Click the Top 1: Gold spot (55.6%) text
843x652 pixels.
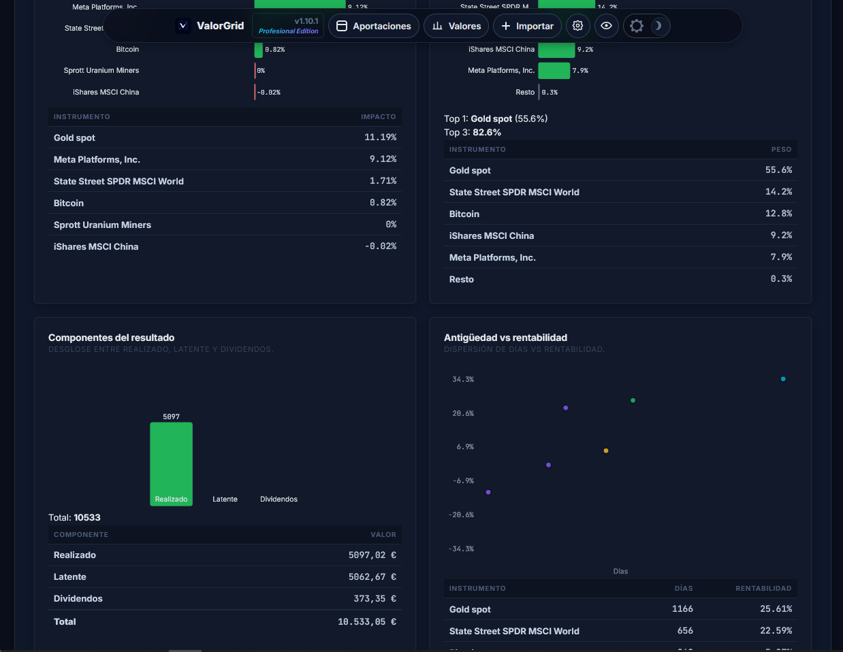[x=496, y=118]
